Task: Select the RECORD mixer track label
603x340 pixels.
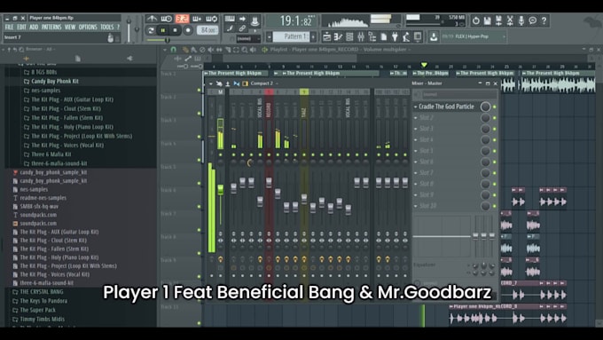Action: click(269, 110)
